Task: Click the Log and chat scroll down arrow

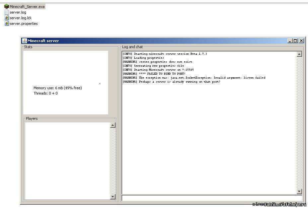Action: [299, 191]
